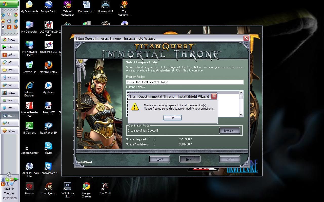Click the Back button in the wizard
Image resolution: width=324 pixels, height=202 pixels.
click(159, 159)
